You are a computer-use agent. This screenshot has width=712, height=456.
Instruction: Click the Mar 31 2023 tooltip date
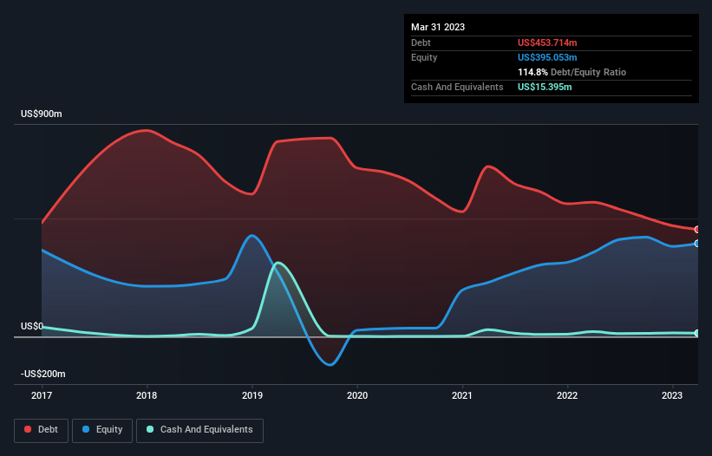click(x=438, y=27)
